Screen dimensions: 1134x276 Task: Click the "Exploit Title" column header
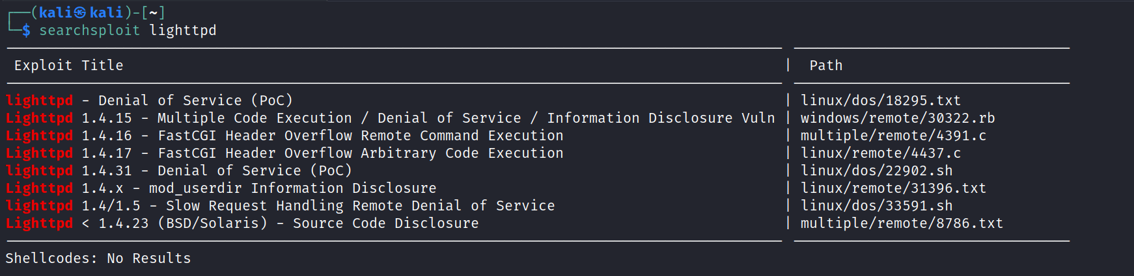tap(68, 66)
